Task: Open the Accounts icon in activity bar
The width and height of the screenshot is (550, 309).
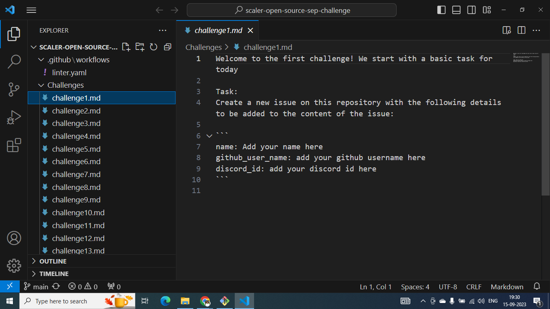Action: coord(14,238)
